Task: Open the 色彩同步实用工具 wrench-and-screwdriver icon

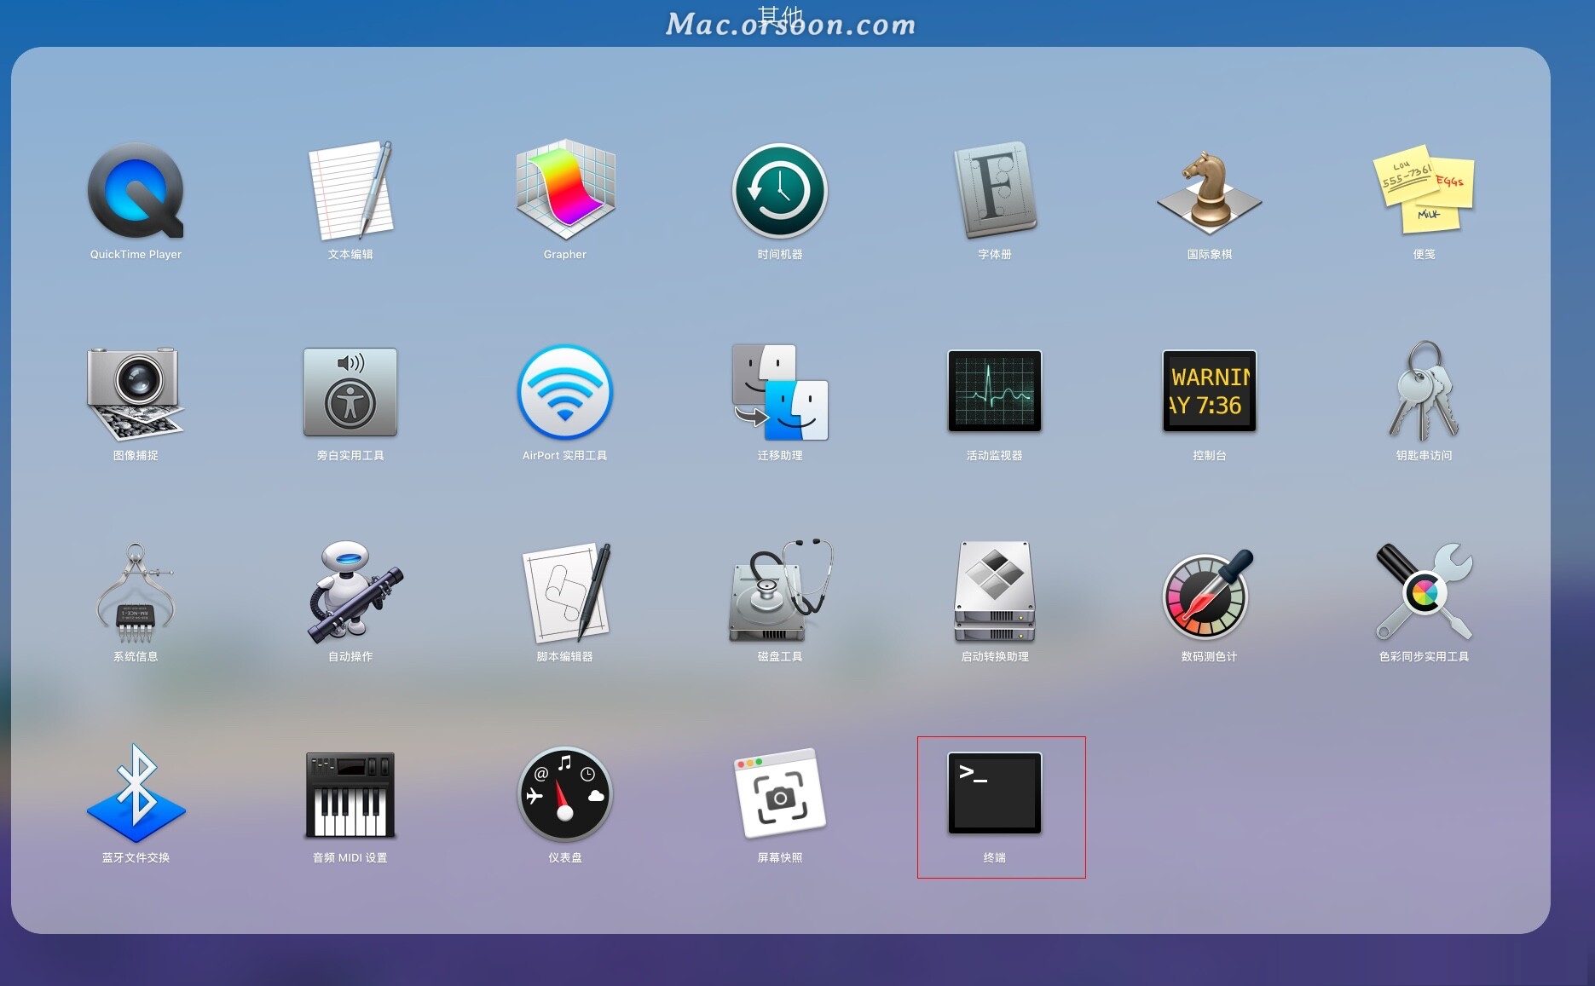Action: click(x=1425, y=591)
